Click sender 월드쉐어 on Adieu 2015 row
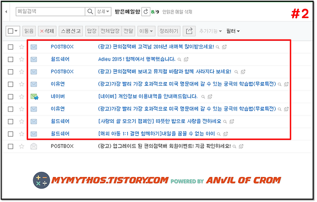Screen dimensions: 317x202 60,59
